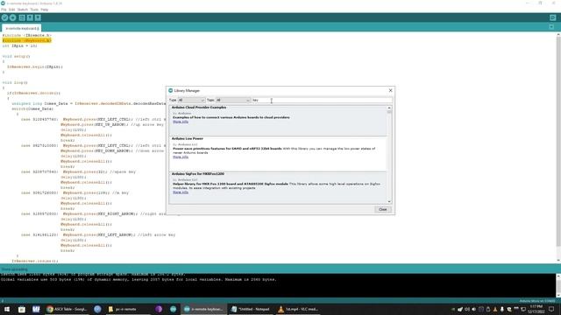The image size is (561, 315).
Task: Open the sketch tab options arrow
Action: click(x=551, y=27)
